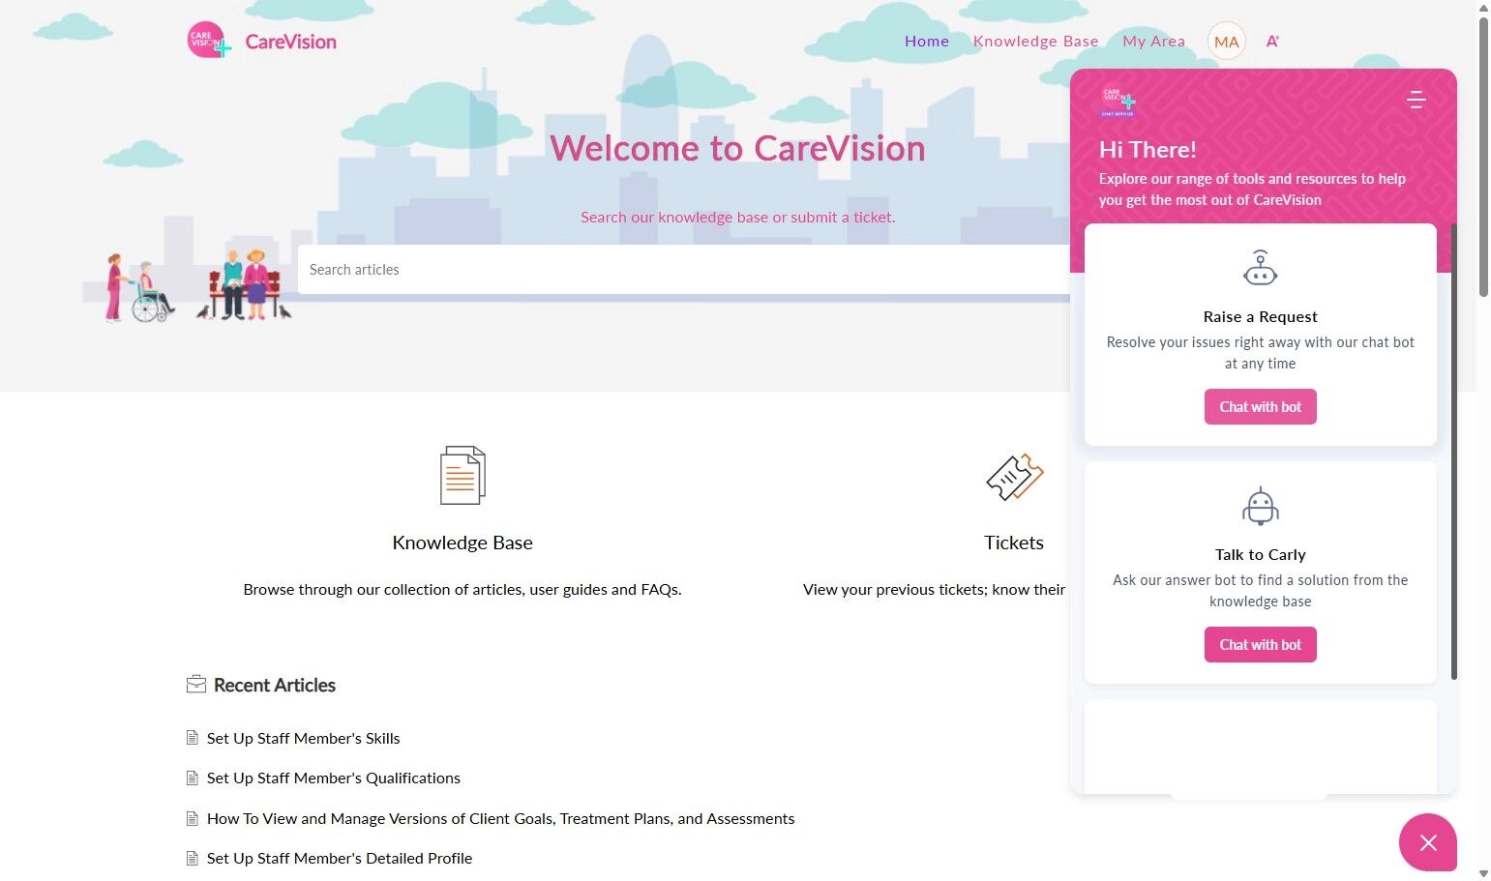Click the Knowledge Base heading link
Screen dimensions: 1491x881
point(462,543)
